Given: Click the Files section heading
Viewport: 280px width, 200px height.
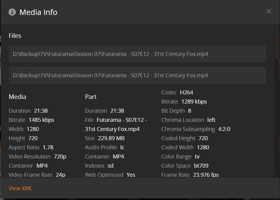Looking at the screenshot, I should pyautogui.click(x=15, y=36).
